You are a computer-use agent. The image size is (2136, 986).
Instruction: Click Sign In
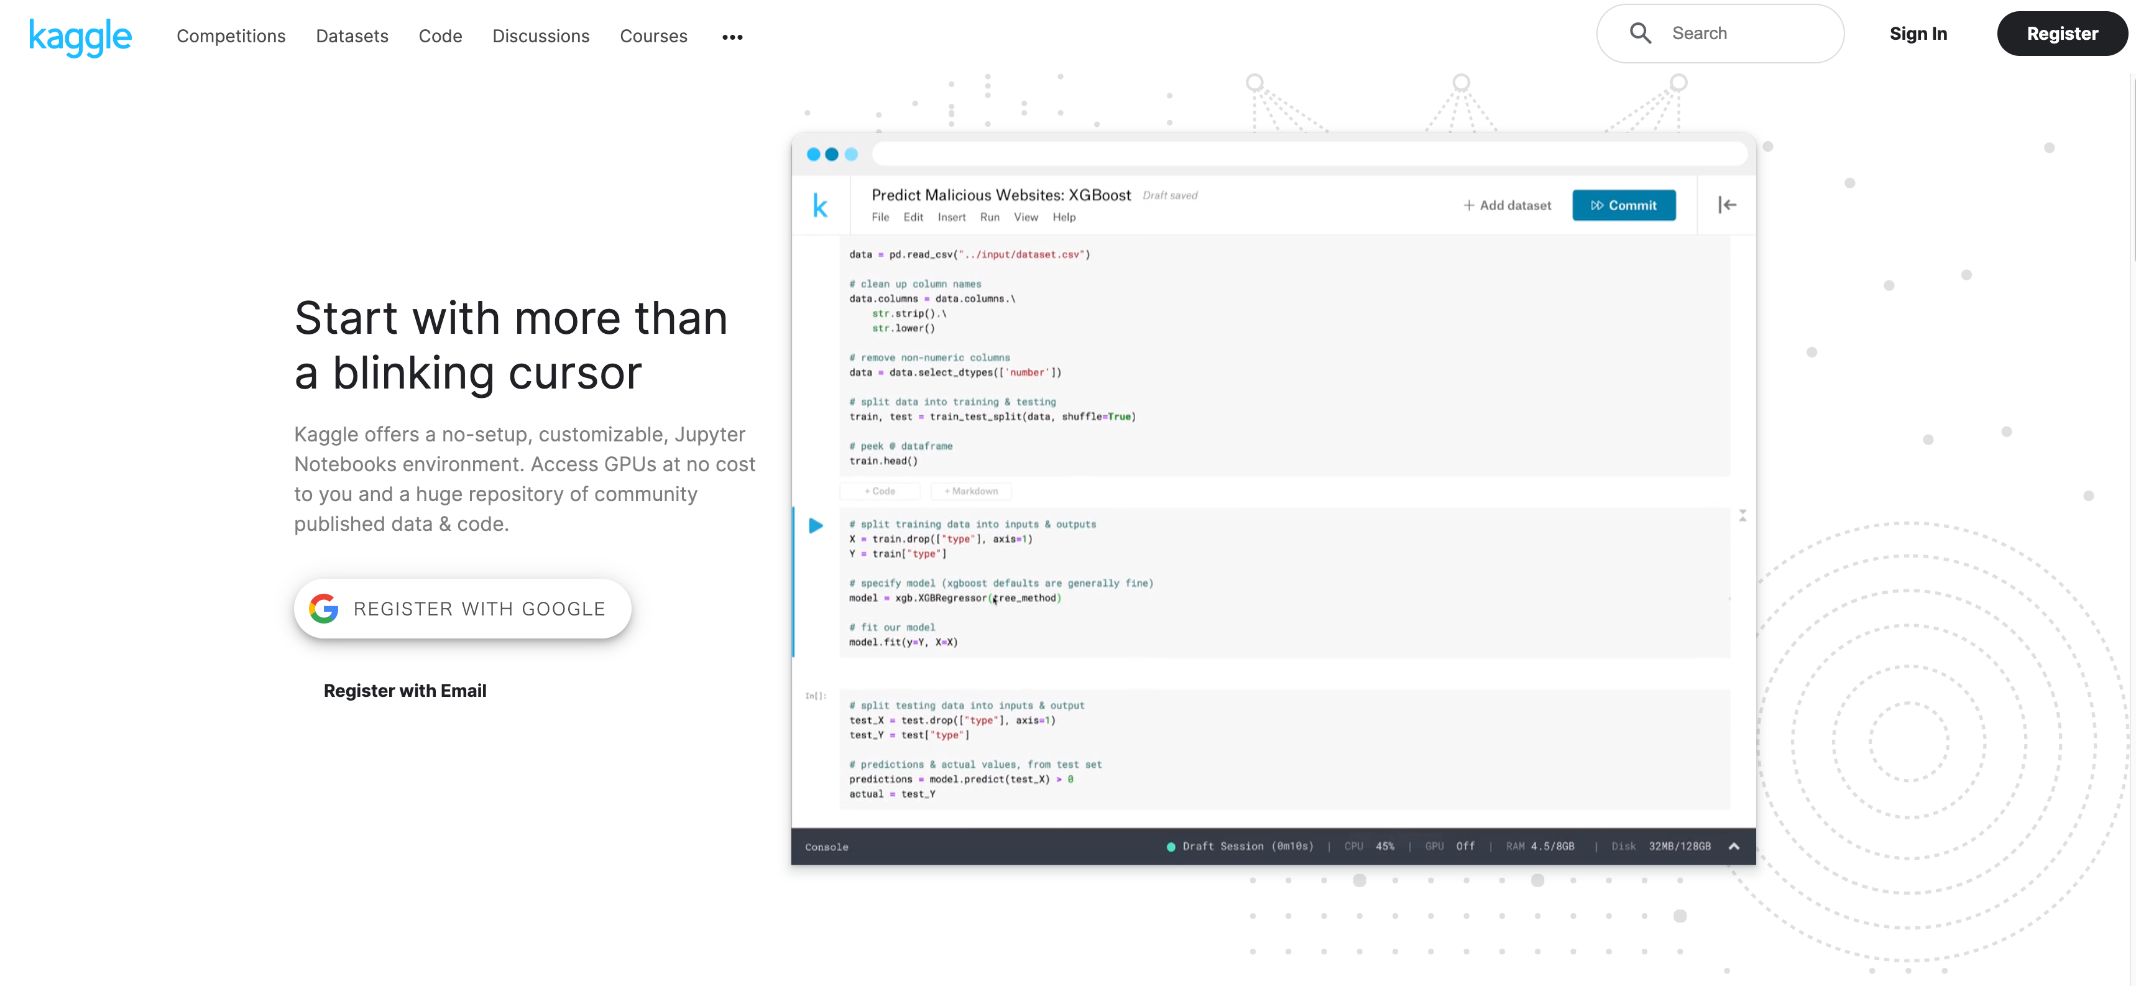pos(1919,33)
